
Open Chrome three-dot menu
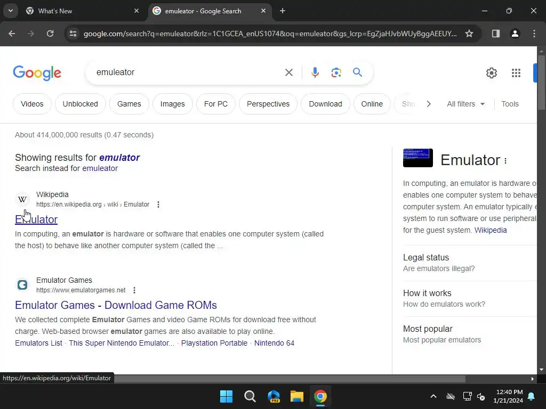point(534,34)
